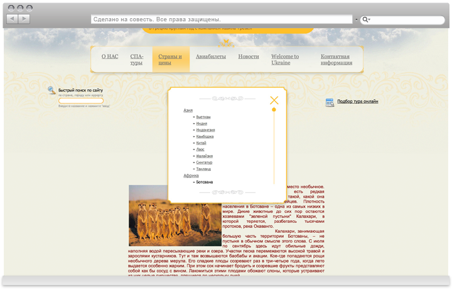452x290 pixels.
Task: Open the Авиабилеты menu item
Action: point(211,56)
